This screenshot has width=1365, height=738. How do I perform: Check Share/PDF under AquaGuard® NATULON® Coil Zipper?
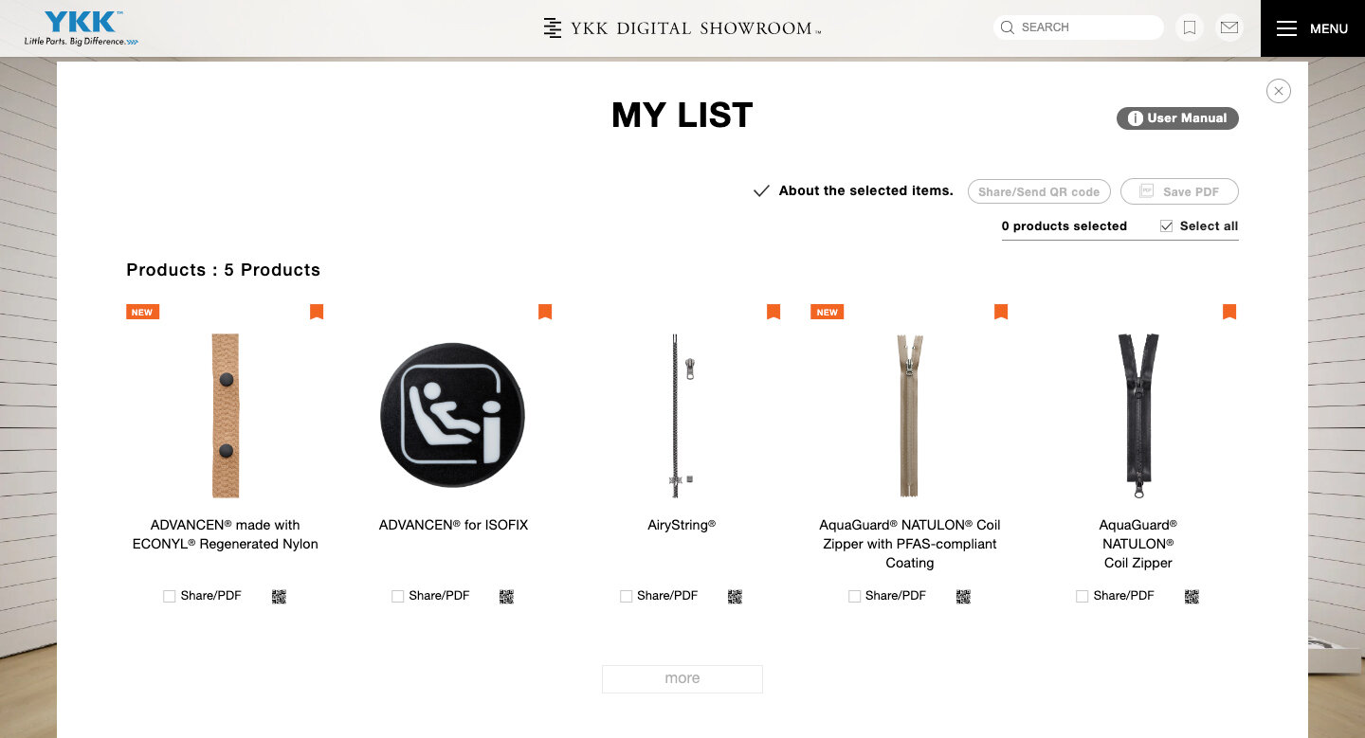click(1082, 596)
